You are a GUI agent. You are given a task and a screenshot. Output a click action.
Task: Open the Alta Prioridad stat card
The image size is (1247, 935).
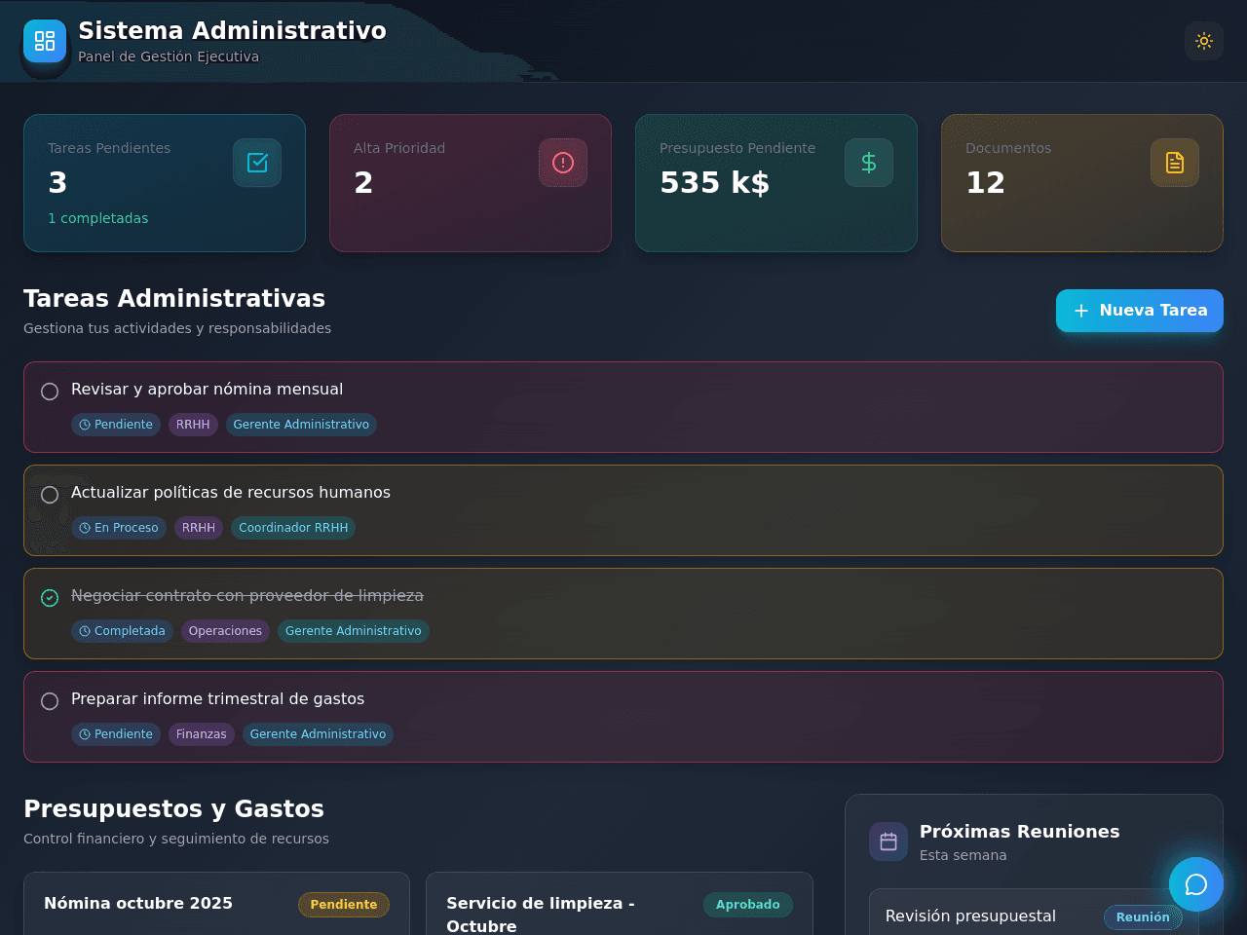(471, 183)
